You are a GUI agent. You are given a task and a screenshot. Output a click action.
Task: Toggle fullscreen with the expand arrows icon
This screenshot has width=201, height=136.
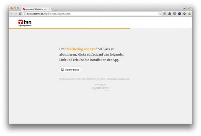(190, 8)
